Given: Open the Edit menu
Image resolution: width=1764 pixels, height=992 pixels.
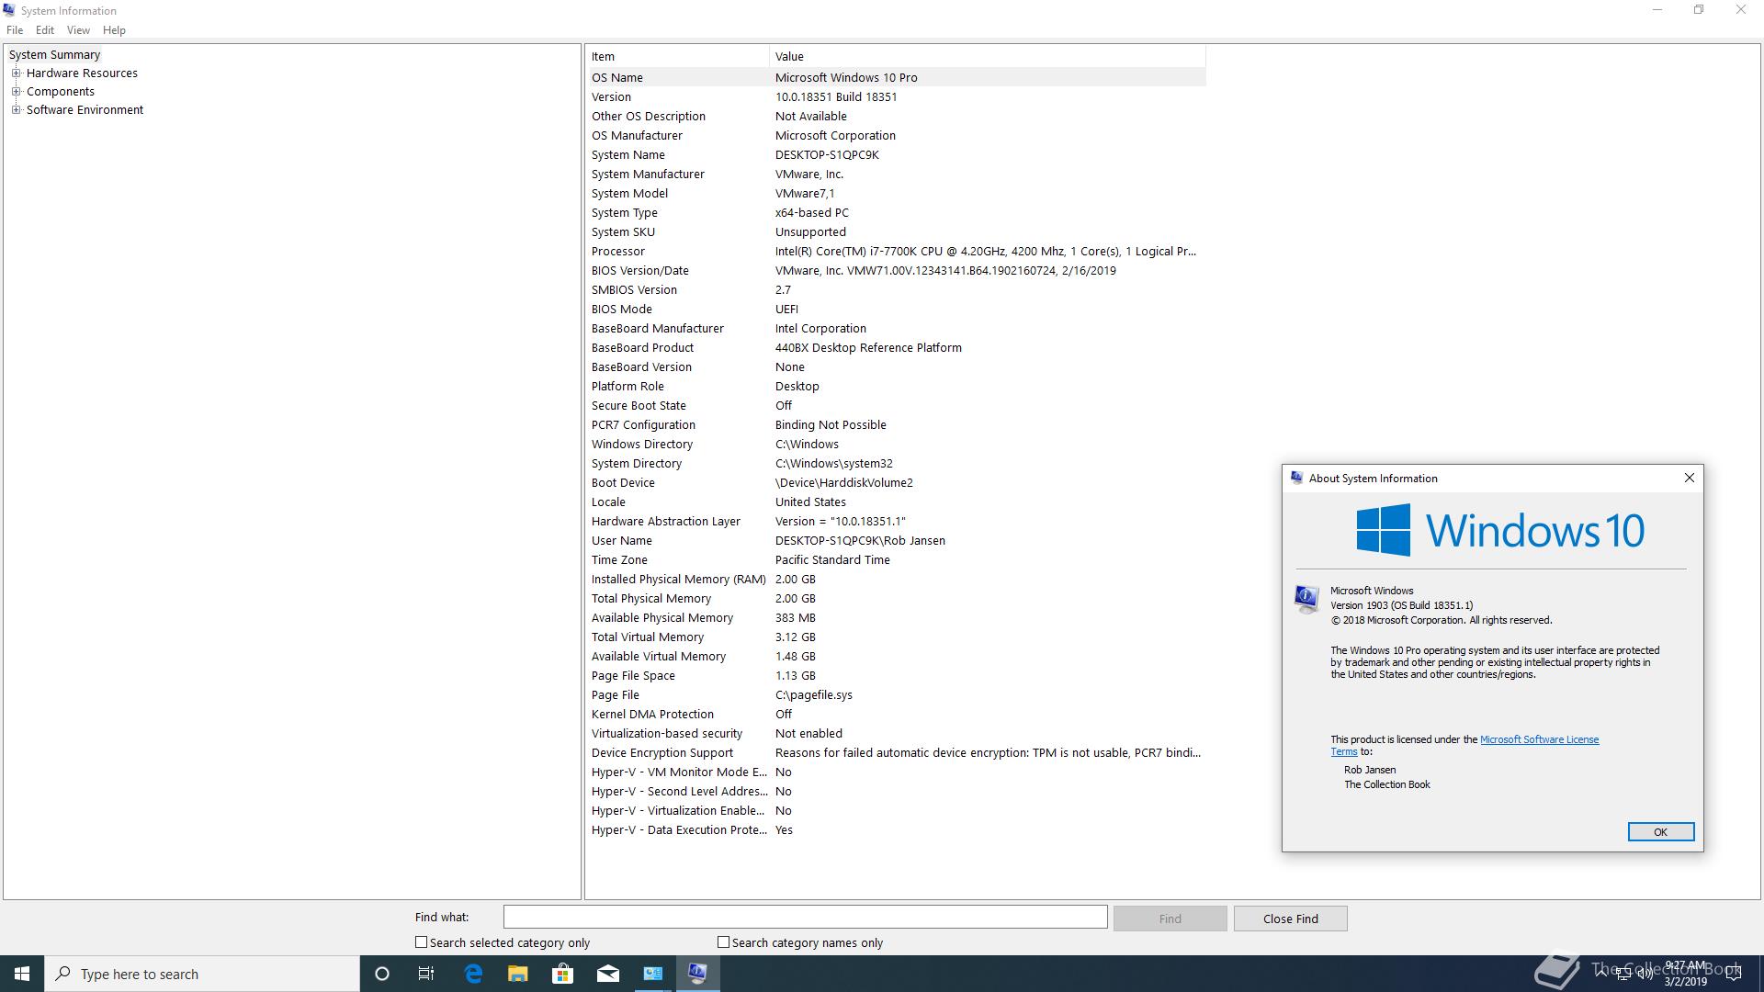Looking at the screenshot, I should pyautogui.click(x=45, y=30).
